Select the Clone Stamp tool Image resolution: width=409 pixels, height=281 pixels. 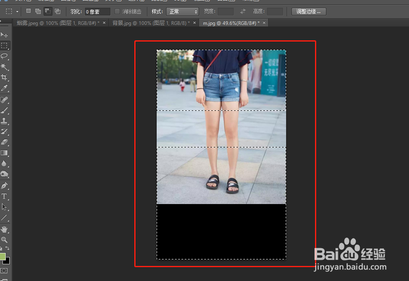click(4, 121)
